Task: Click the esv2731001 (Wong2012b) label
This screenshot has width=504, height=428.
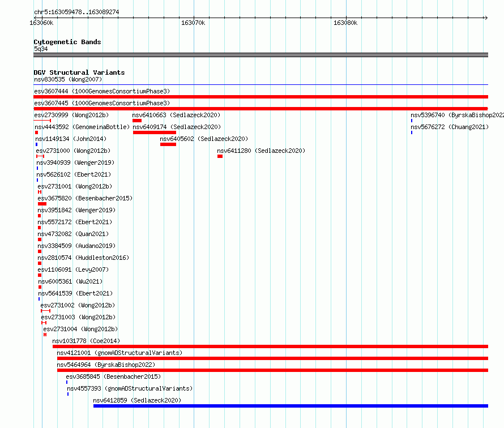Action: click(75, 186)
